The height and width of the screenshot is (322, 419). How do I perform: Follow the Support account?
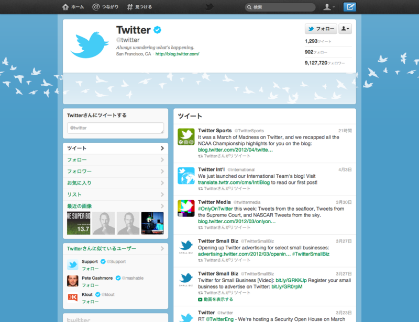(90, 269)
